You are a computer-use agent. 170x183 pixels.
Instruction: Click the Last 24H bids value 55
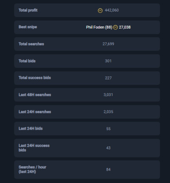point(108,129)
